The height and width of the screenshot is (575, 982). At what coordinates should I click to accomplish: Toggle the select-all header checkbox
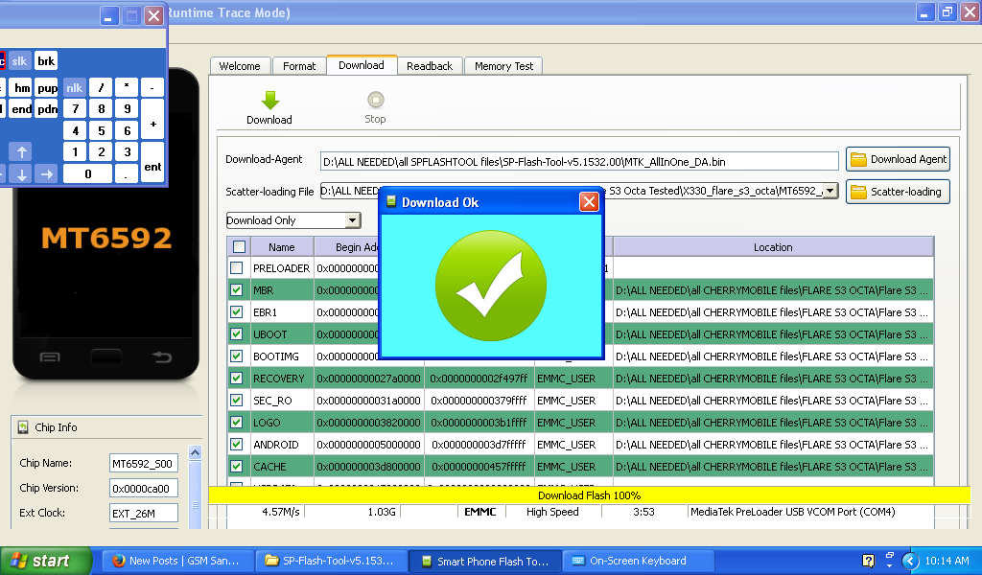(239, 247)
